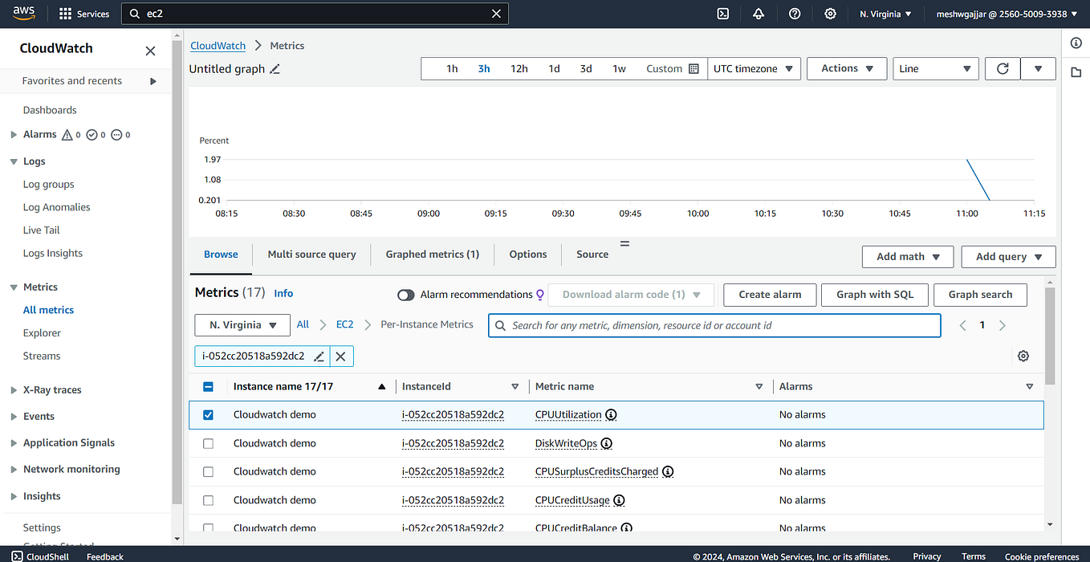Remove the i-052cc20518a592dc2 filter chip

tap(340, 356)
